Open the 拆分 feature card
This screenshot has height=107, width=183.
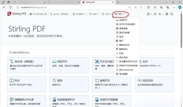point(27,84)
